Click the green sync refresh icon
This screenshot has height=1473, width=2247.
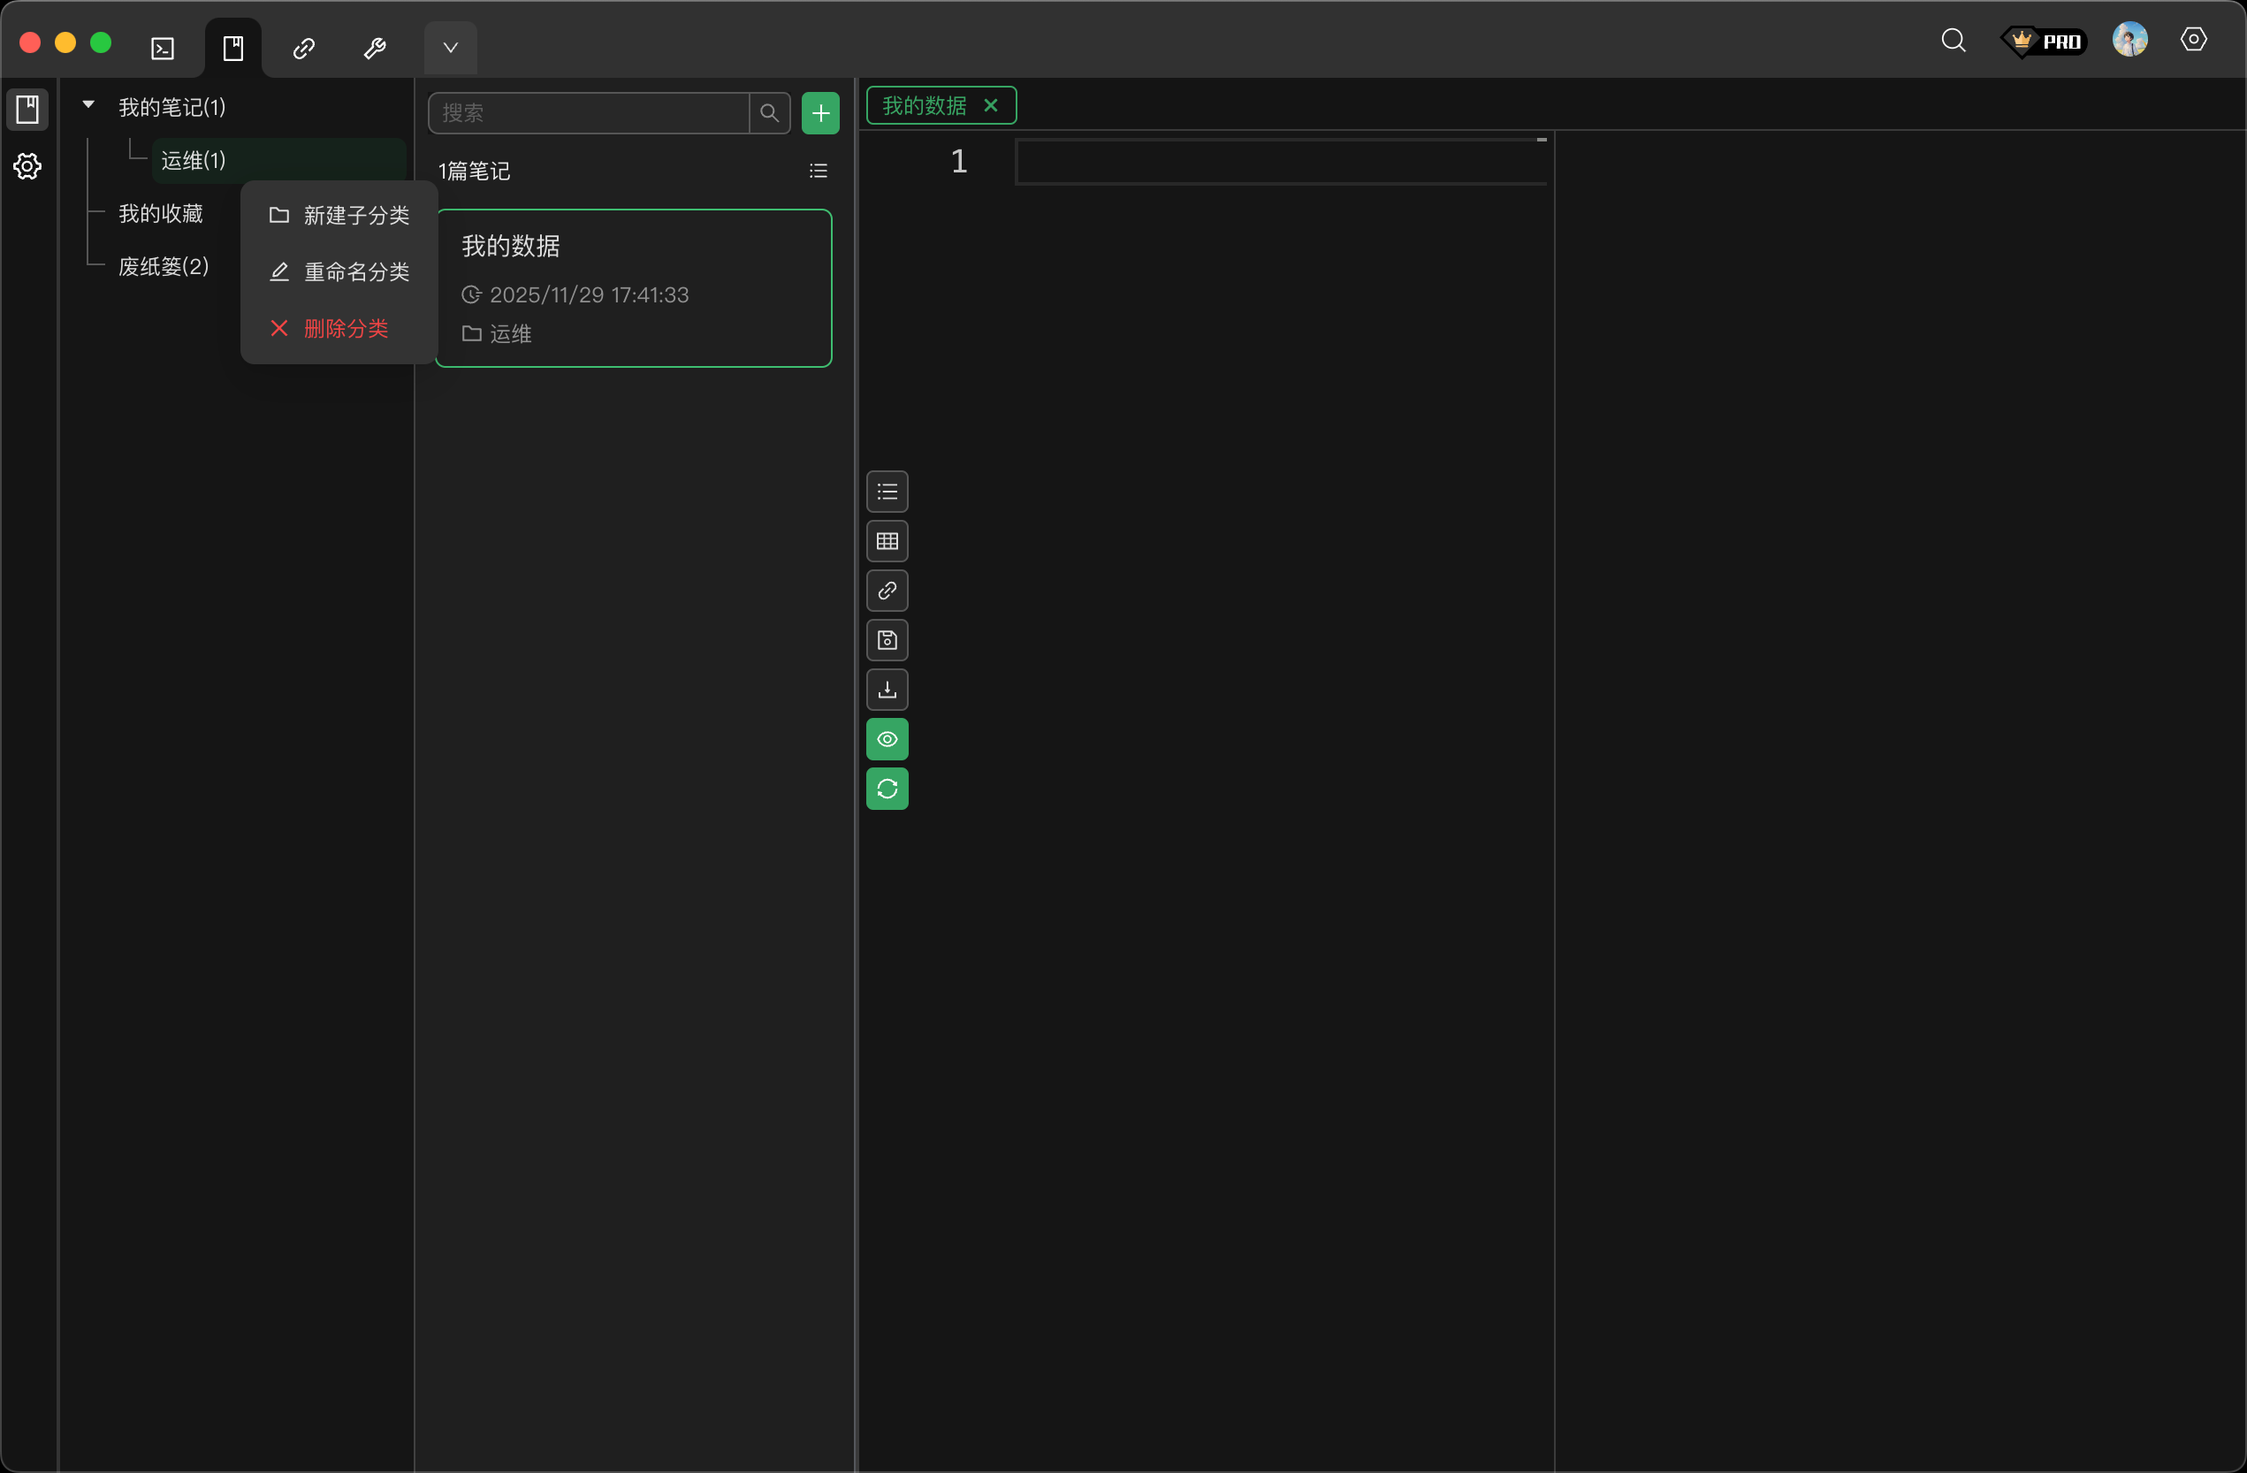pos(887,789)
